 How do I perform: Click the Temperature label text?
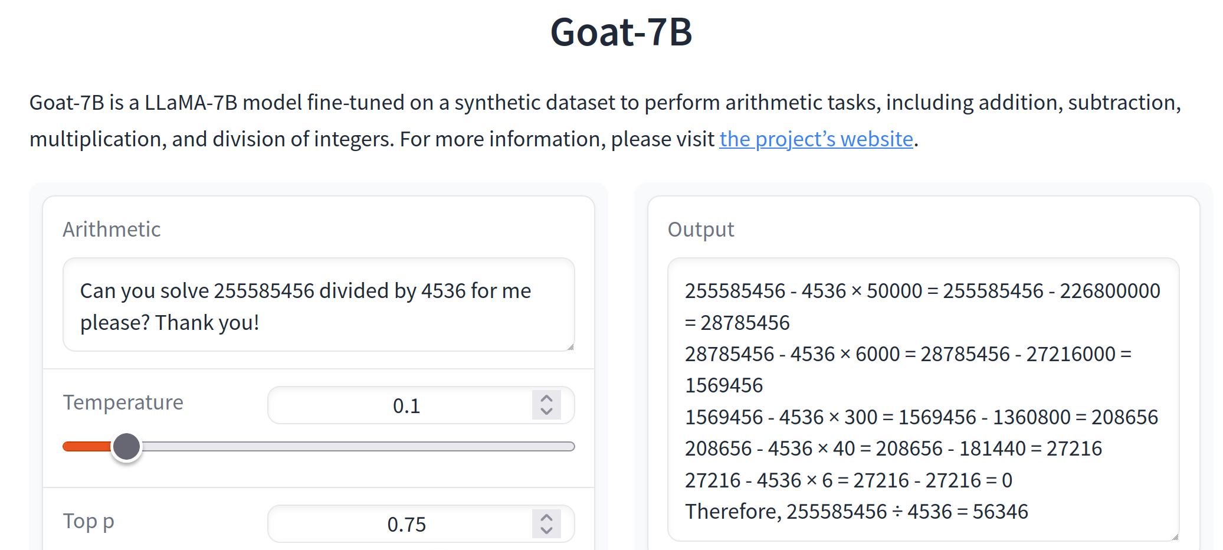123,402
